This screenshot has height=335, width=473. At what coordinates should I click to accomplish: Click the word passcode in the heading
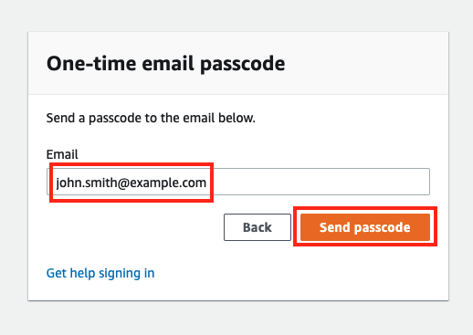tap(243, 64)
